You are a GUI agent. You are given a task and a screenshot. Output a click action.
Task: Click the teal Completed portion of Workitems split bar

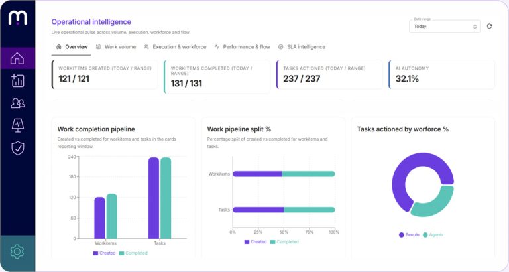click(308, 174)
